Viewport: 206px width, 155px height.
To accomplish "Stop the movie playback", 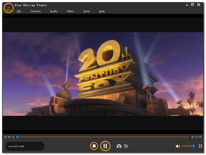I will coord(94,146).
